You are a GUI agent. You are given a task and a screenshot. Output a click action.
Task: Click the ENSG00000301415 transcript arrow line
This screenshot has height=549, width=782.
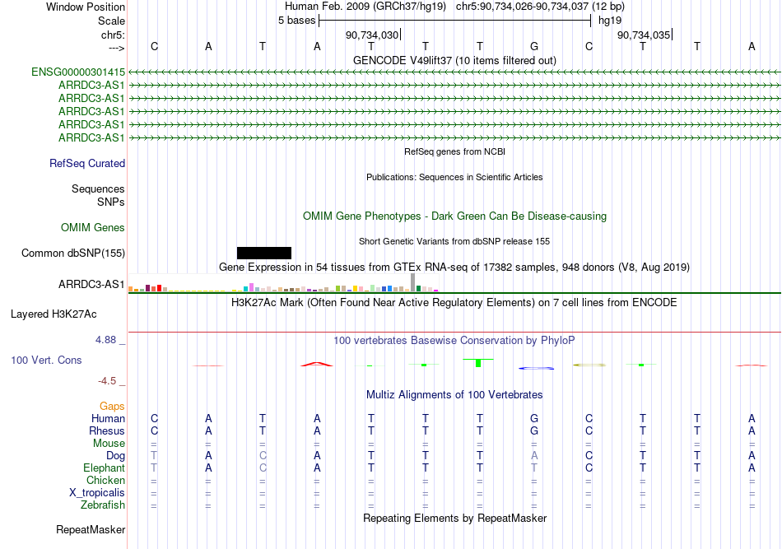coord(454,72)
